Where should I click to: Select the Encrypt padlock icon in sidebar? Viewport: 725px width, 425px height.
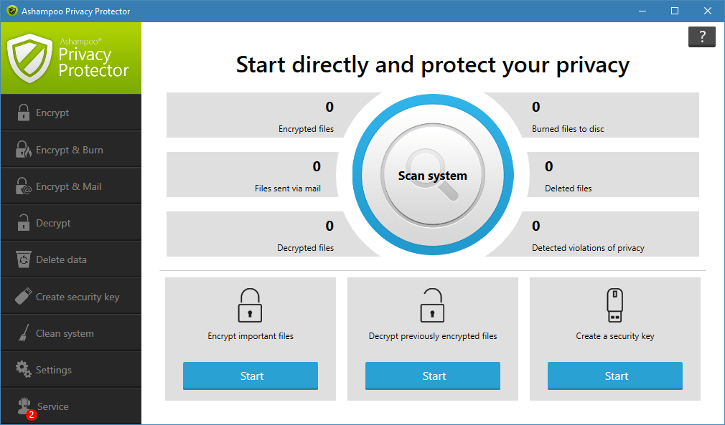24,112
